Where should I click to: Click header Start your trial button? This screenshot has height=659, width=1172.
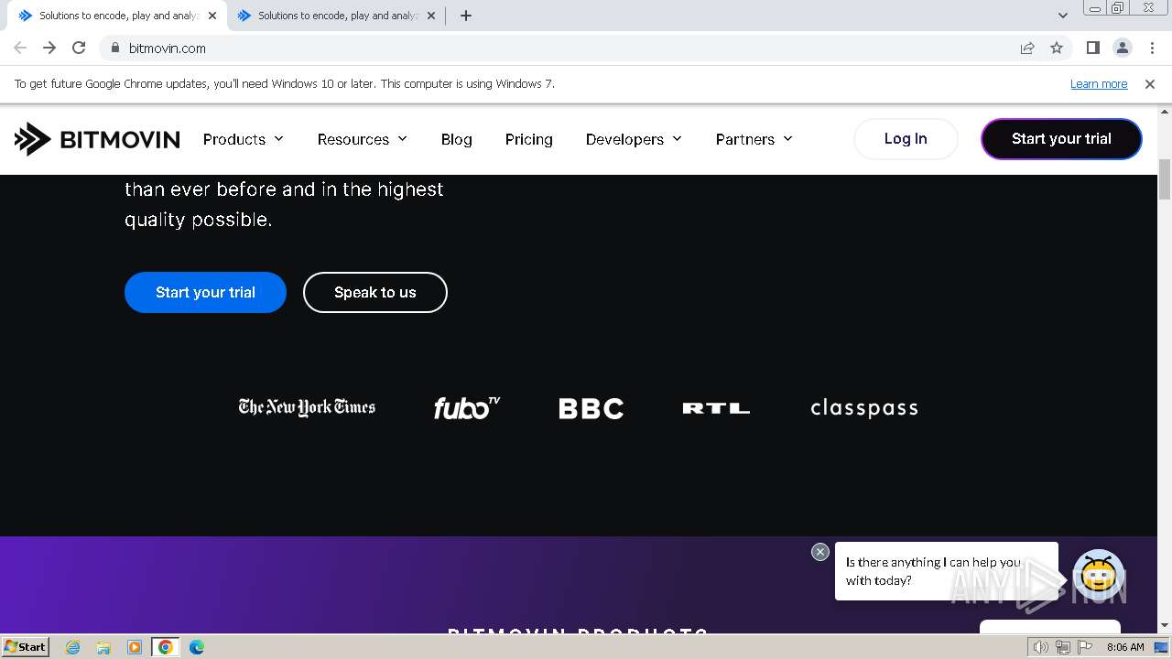[1061, 139]
